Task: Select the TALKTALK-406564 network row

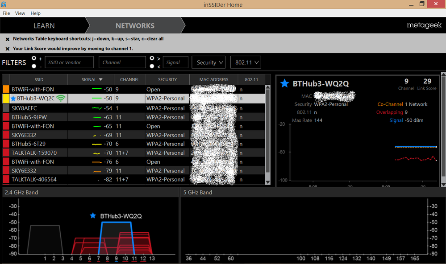Action: pyautogui.click(x=133, y=179)
